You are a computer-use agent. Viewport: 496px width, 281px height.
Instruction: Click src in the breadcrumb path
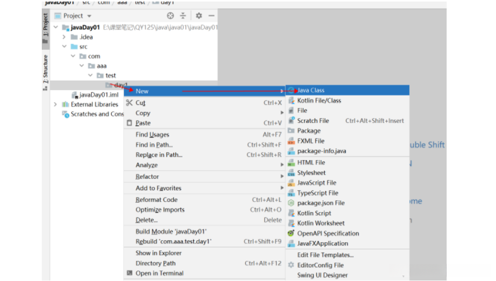[86, 3]
